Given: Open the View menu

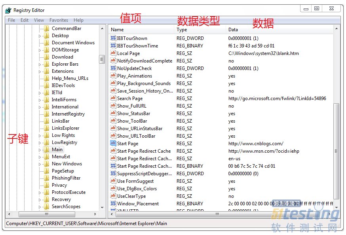Looking at the screenshot, I should 39,20.
